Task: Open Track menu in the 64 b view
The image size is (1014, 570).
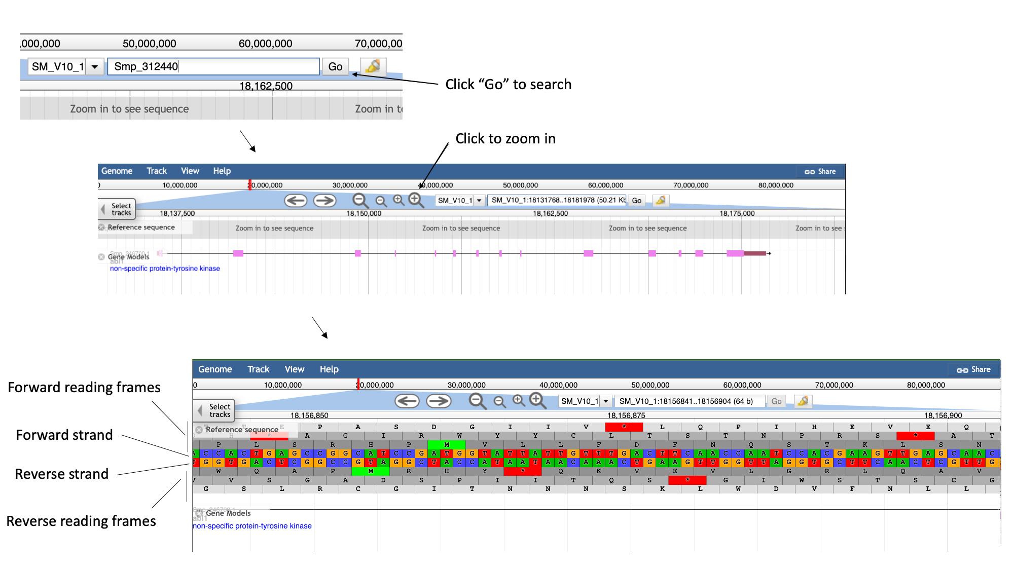Action: click(x=258, y=369)
